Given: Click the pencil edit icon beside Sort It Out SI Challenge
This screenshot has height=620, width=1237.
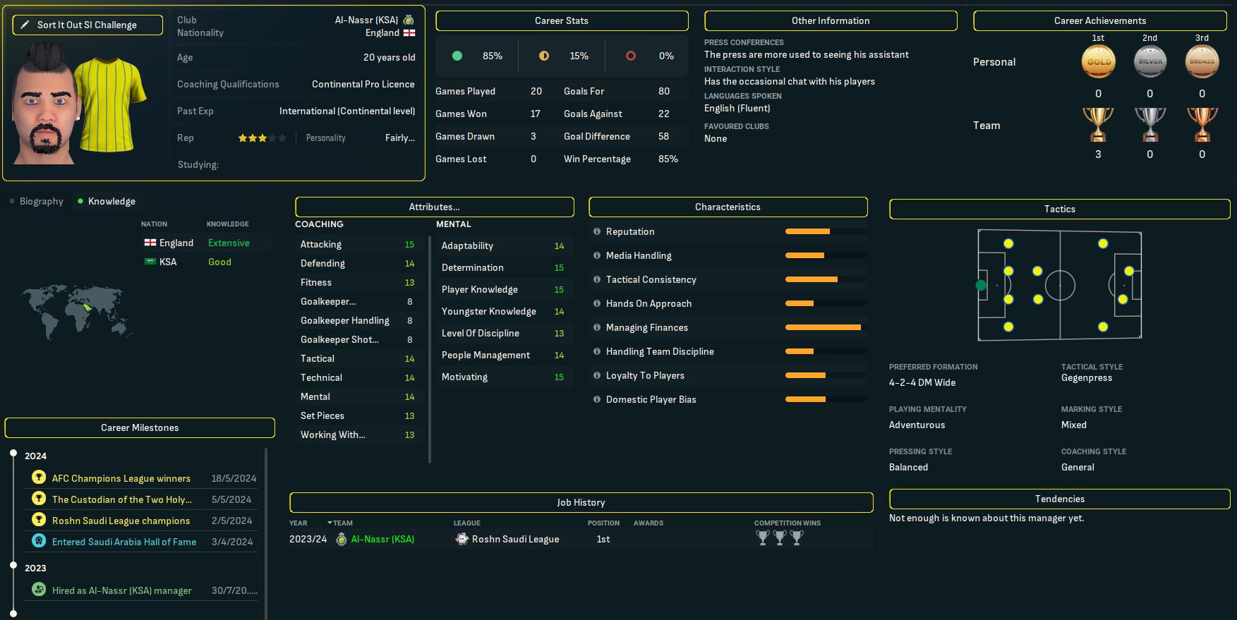Looking at the screenshot, I should coord(25,25).
